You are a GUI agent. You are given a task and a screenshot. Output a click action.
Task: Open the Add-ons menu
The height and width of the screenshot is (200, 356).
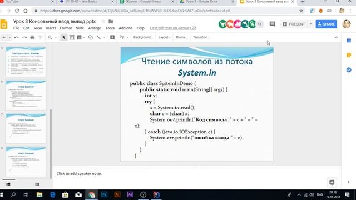point(126,28)
